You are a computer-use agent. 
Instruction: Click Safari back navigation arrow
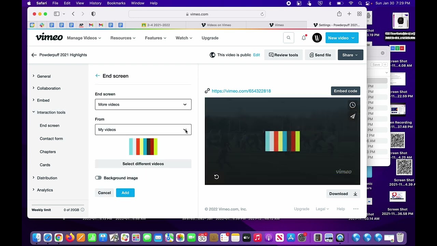(73, 14)
